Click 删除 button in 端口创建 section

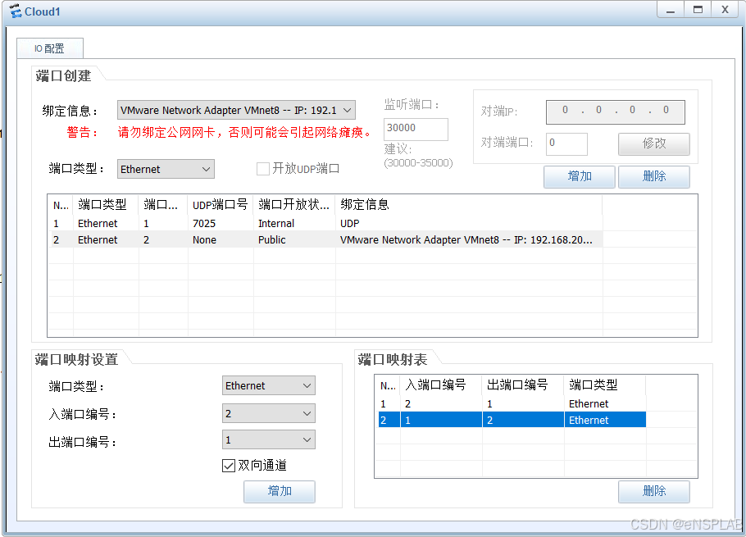tap(653, 176)
